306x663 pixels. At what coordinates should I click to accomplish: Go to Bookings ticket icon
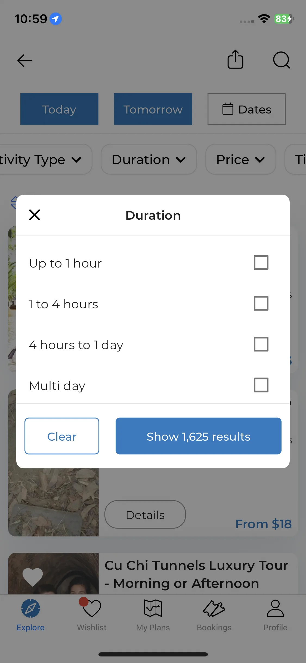point(214,609)
